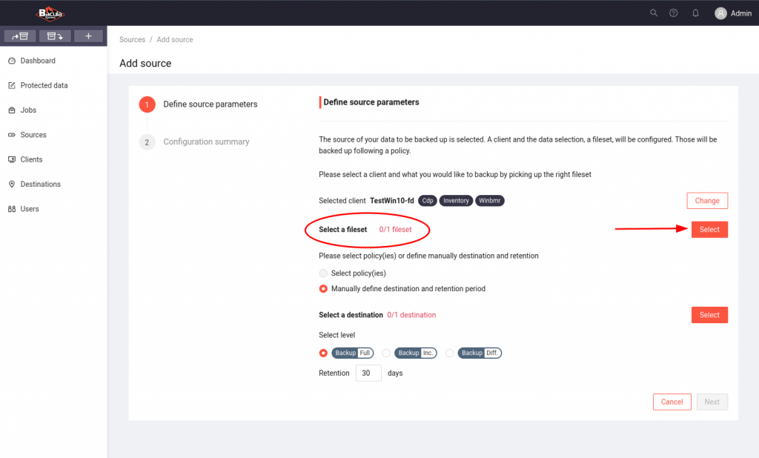Go to Destinations in the sidebar
Viewport: 759px width, 458px height.
(x=40, y=185)
